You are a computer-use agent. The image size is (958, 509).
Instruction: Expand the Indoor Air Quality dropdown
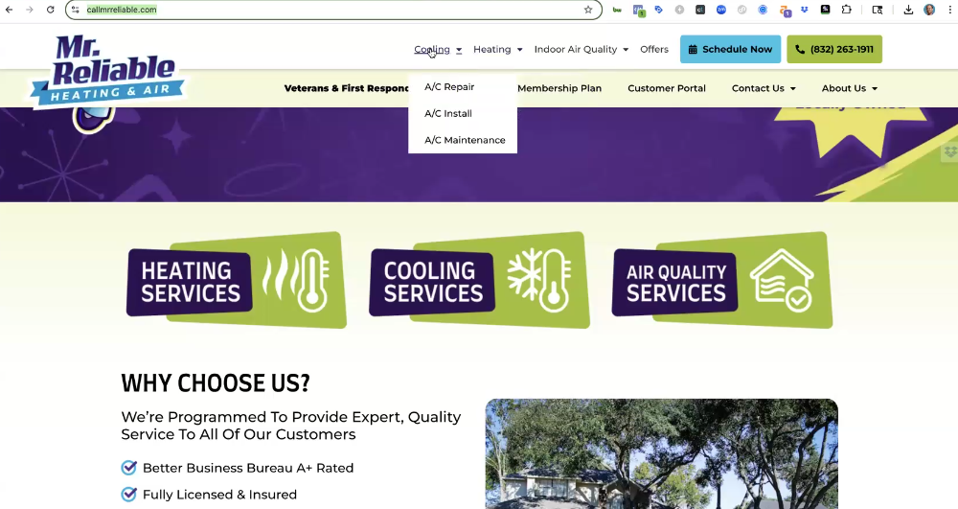581,50
